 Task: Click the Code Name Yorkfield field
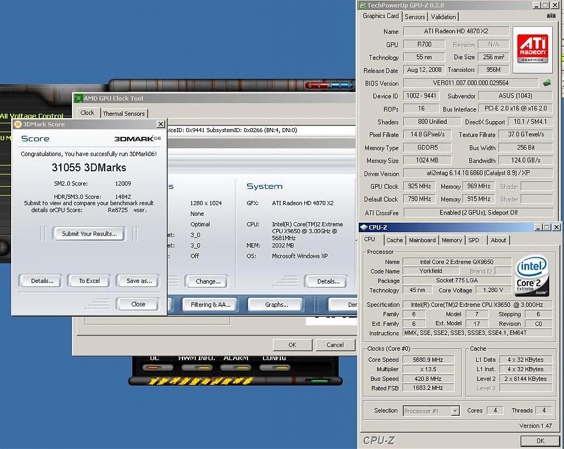431,271
